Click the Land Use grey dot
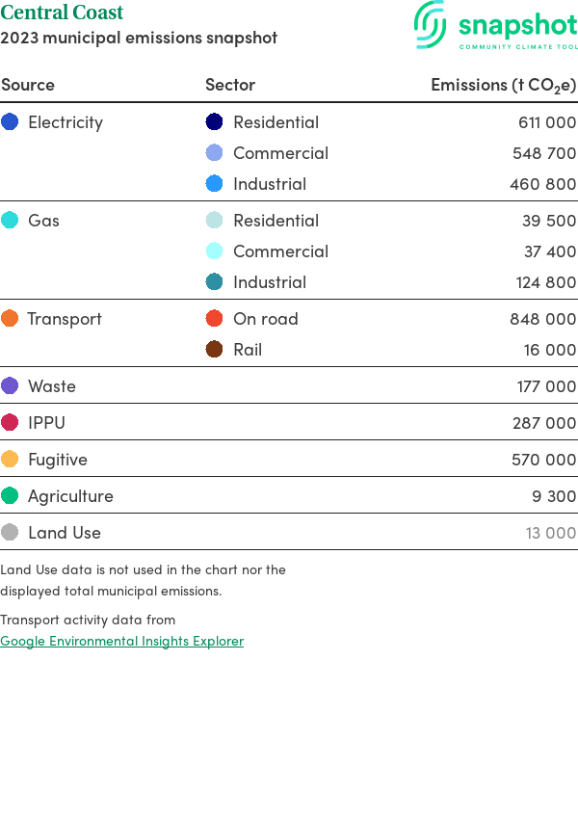Screen dimensions: 578x819 (x=10, y=533)
